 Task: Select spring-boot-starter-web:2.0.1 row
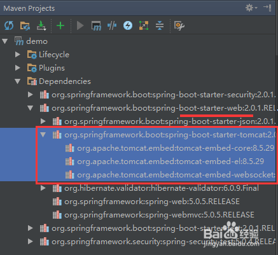pyautogui.click(x=139, y=108)
